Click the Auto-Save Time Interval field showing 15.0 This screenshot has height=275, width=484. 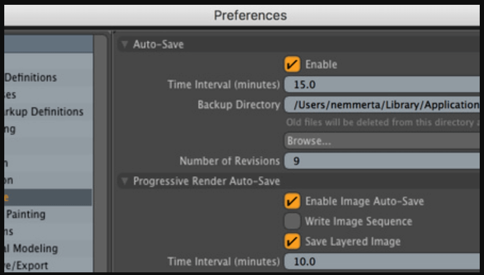[381, 85]
